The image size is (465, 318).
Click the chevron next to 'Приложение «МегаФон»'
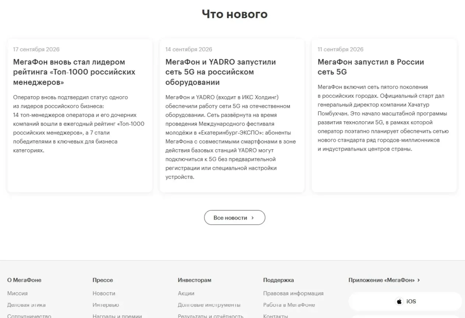coord(419,280)
